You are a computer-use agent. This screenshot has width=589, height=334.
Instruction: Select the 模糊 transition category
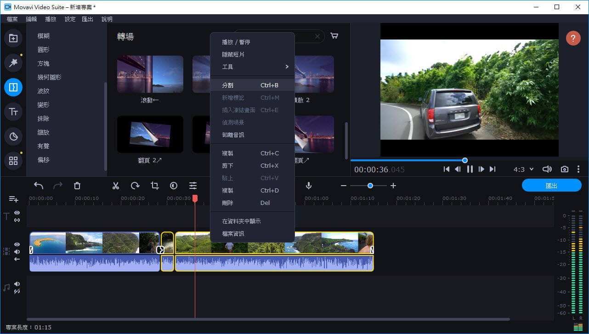coord(44,36)
